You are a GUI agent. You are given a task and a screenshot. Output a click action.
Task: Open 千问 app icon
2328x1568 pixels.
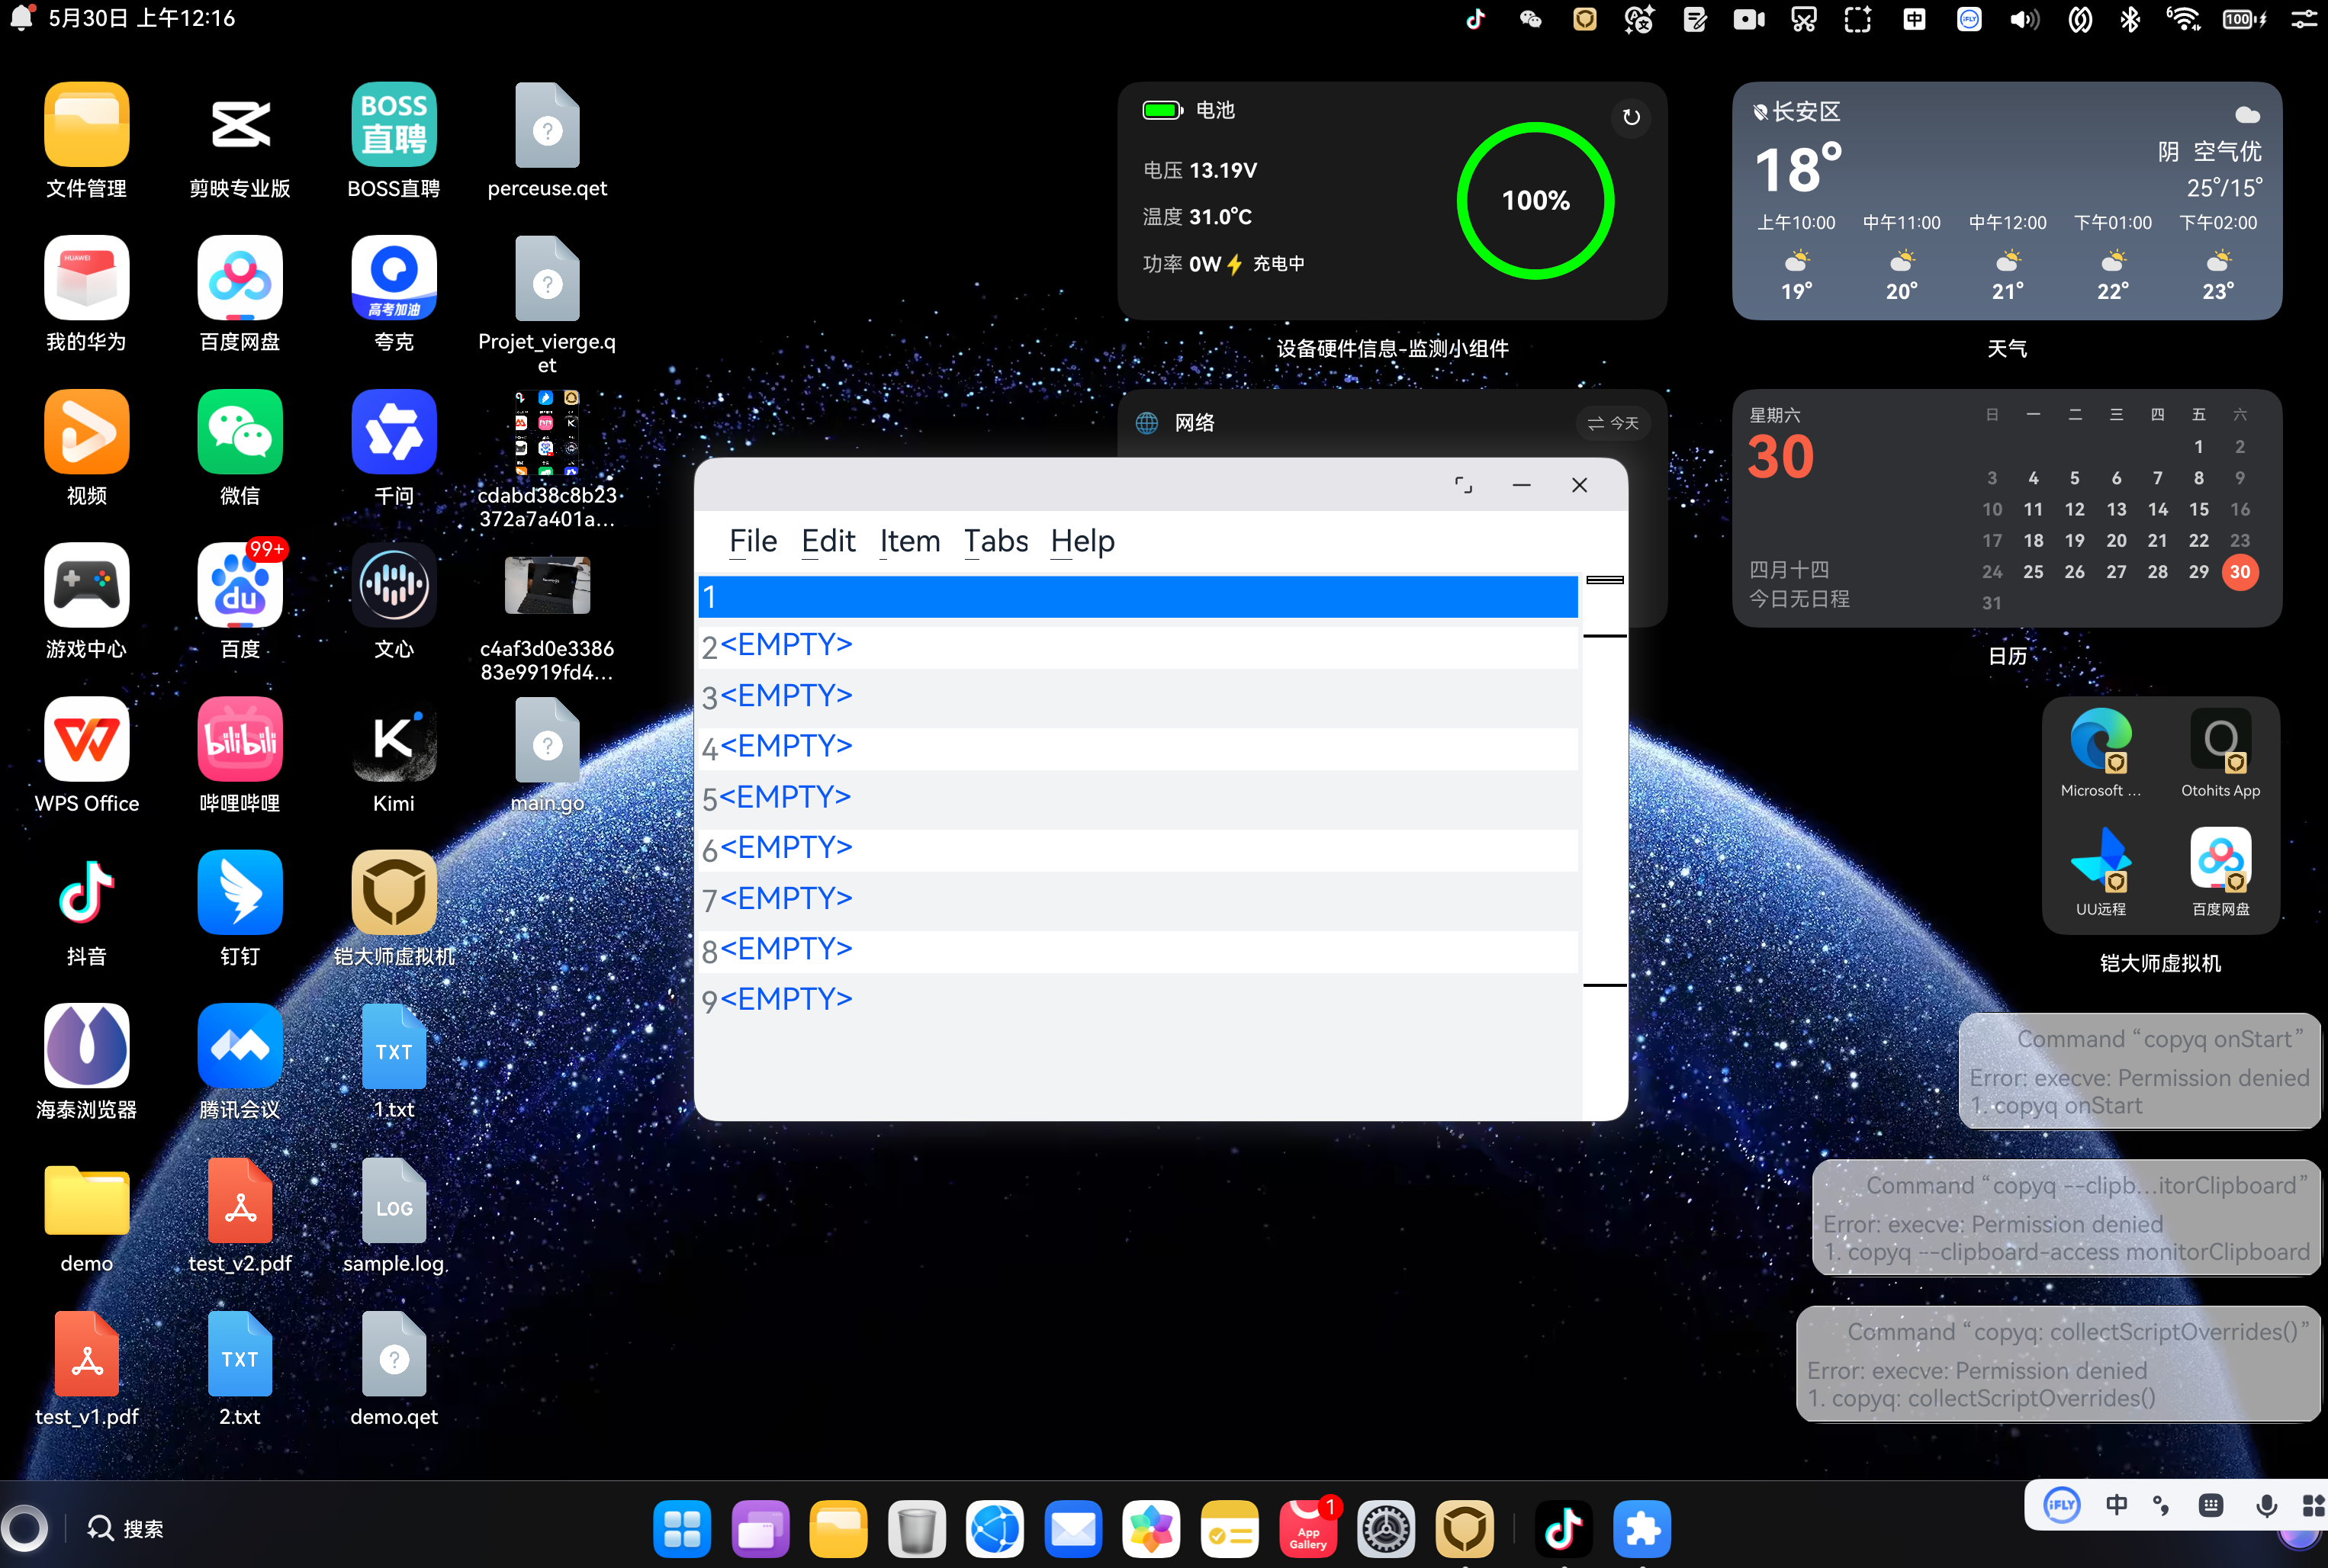(x=394, y=432)
